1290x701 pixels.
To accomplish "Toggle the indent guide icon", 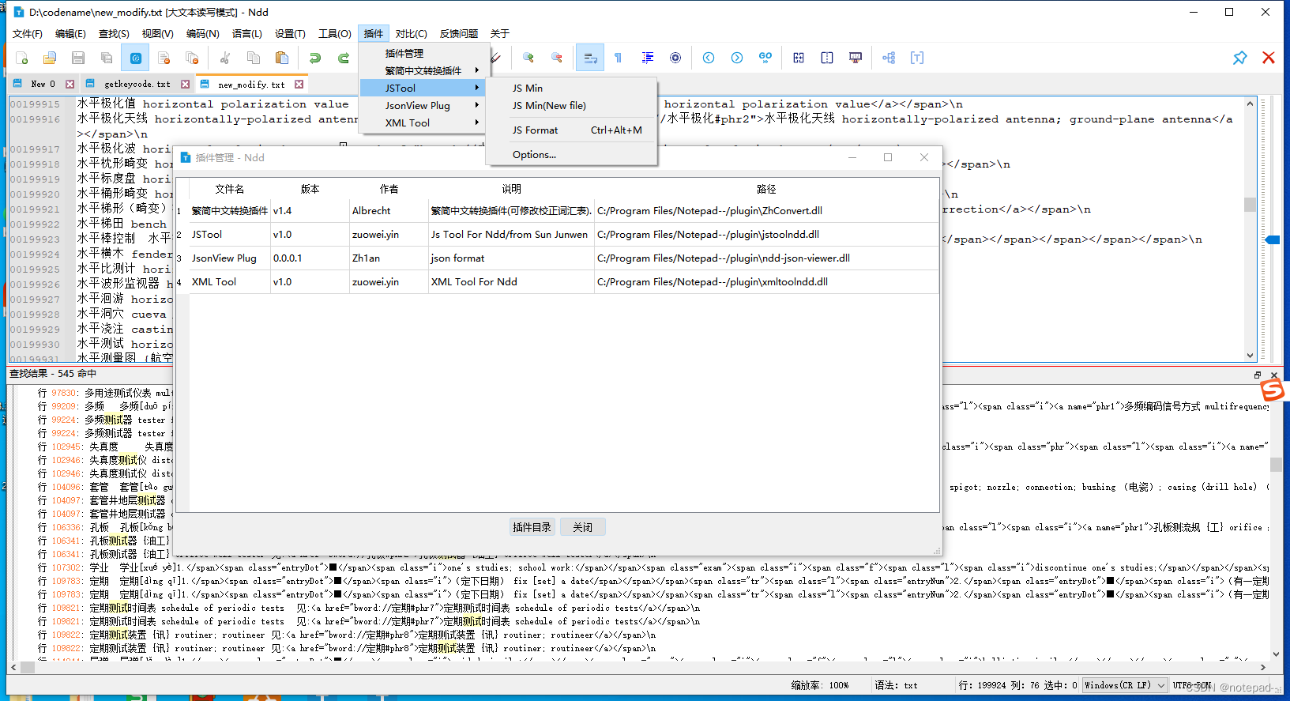I will (647, 58).
